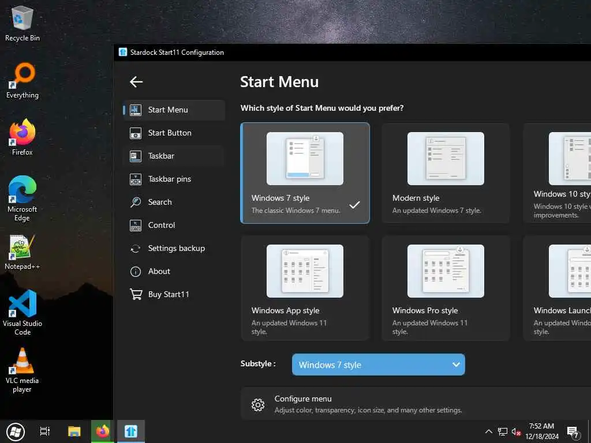The height and width of the screenshot is (443, 591).
Task: Open the notification center icon
Action: pyautogui.click(x=573, y=433)
